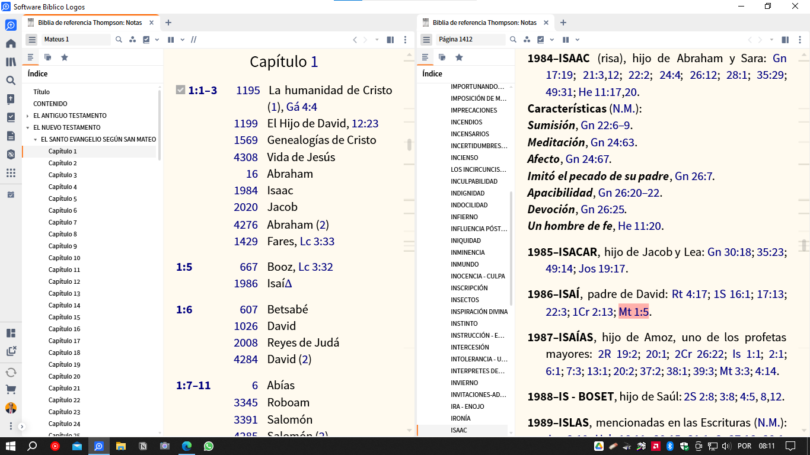Viewport: 810px width, 455px height.
Task: Click the linked panels columns icon in right panel
Action: click(785, 40)
